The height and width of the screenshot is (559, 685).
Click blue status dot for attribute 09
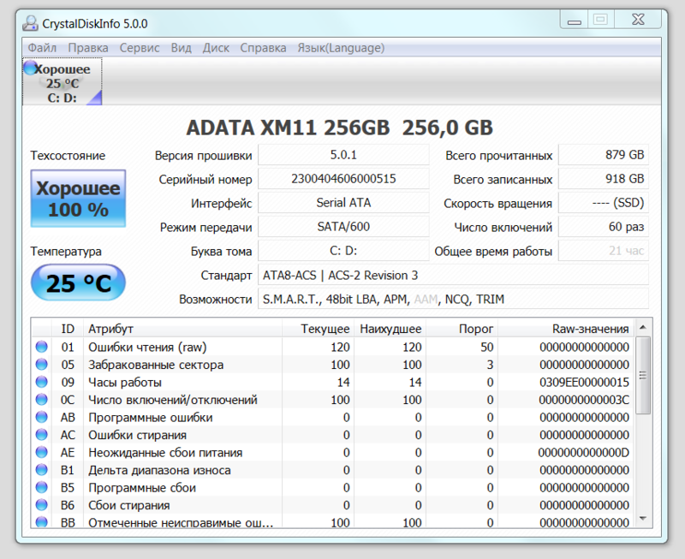pos(41,382)
